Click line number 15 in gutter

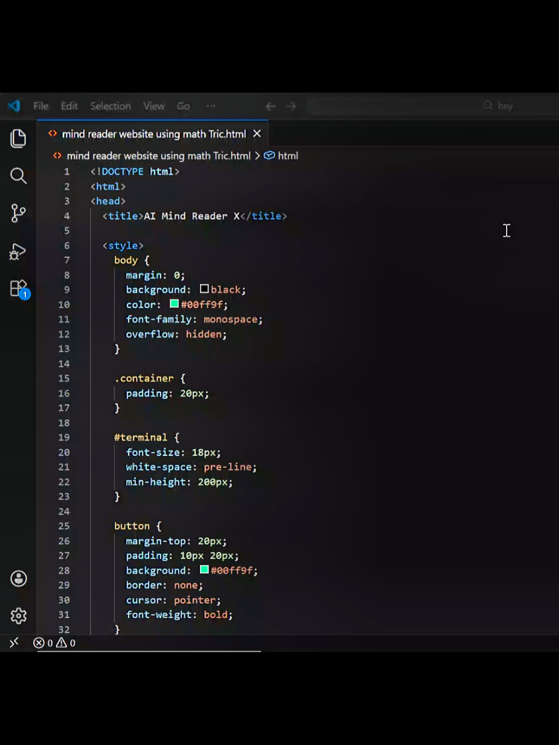[x=64, y=378]
